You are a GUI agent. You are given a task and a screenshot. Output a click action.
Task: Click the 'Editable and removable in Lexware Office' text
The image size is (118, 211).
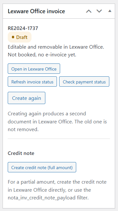point(56,47)
